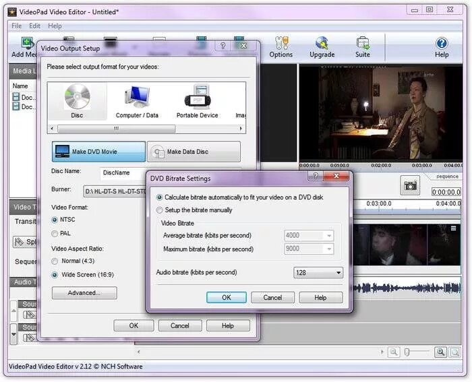Click the Make DVD Movie button
This screenshot has height=382, width=472.
[98, 152]
